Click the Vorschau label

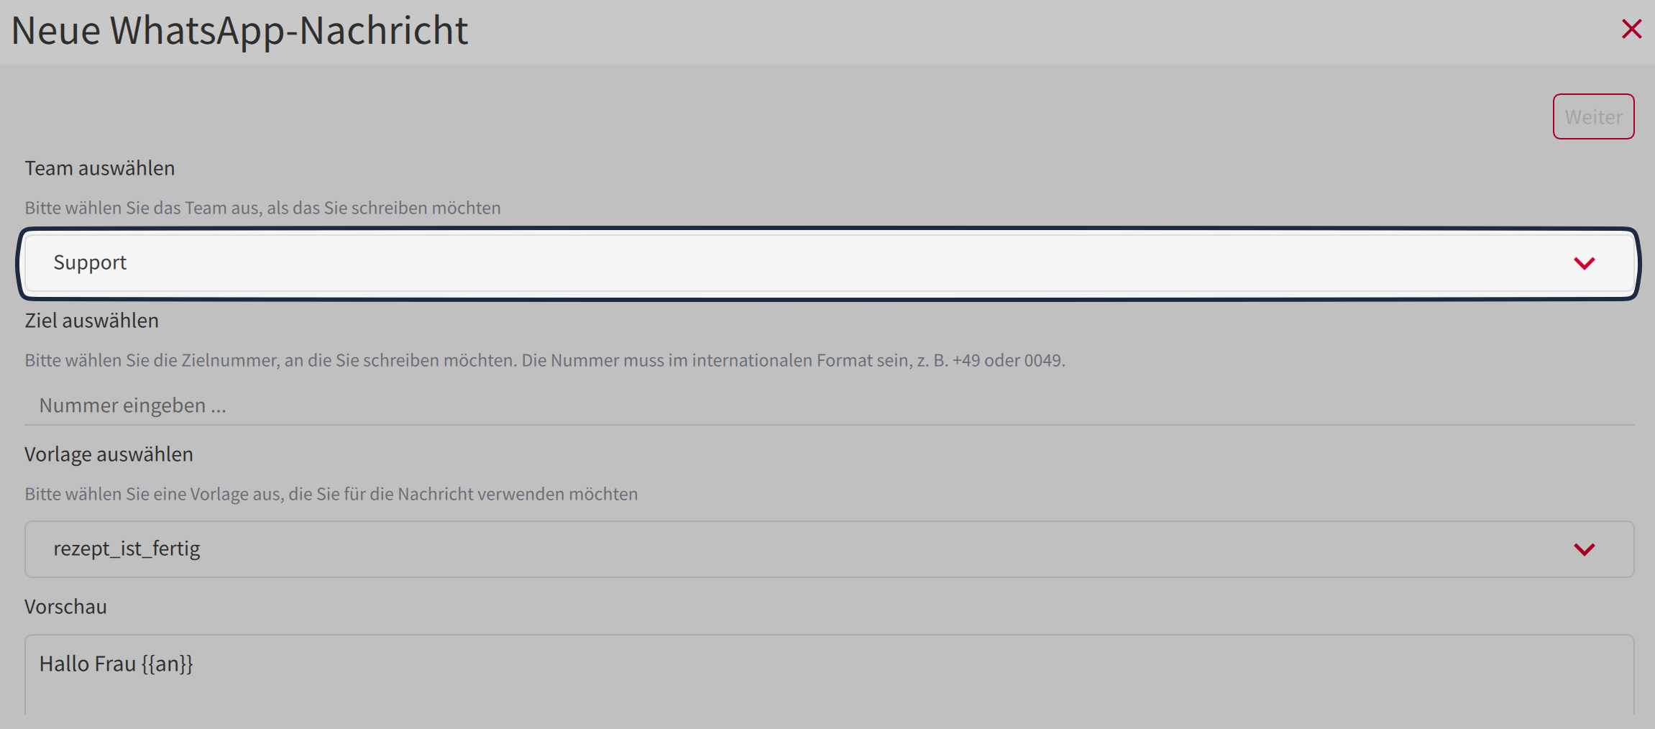pyautogui.click(x=66, y=607)
